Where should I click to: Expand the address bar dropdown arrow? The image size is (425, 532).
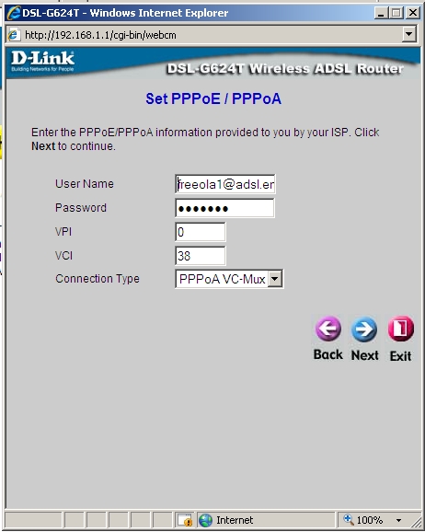(x=409, y=34)
